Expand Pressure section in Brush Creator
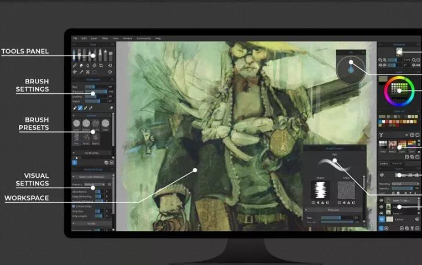Image resolution: width=422 pixels, height=265 pixels. [x=306, y=210]
